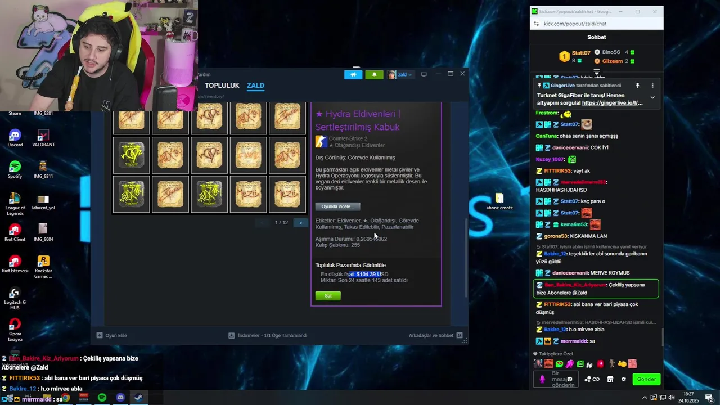This screenshot has width=720, height=405.
Task: Click the Kick chat settings gear
Action: (623, 379)
